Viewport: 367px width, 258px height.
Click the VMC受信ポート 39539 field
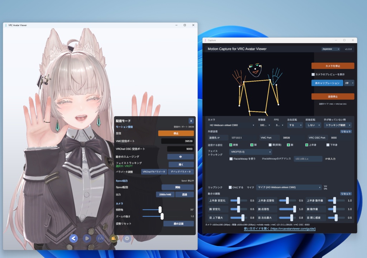177,141
